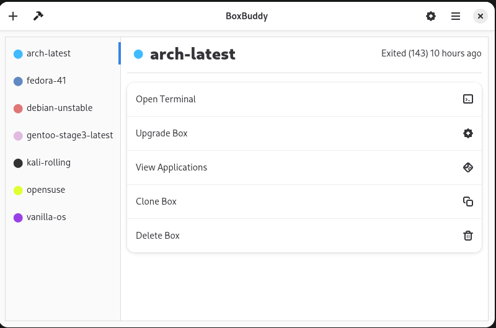Click the terminal icon in Open Terminal row

(x=468, y=99)
